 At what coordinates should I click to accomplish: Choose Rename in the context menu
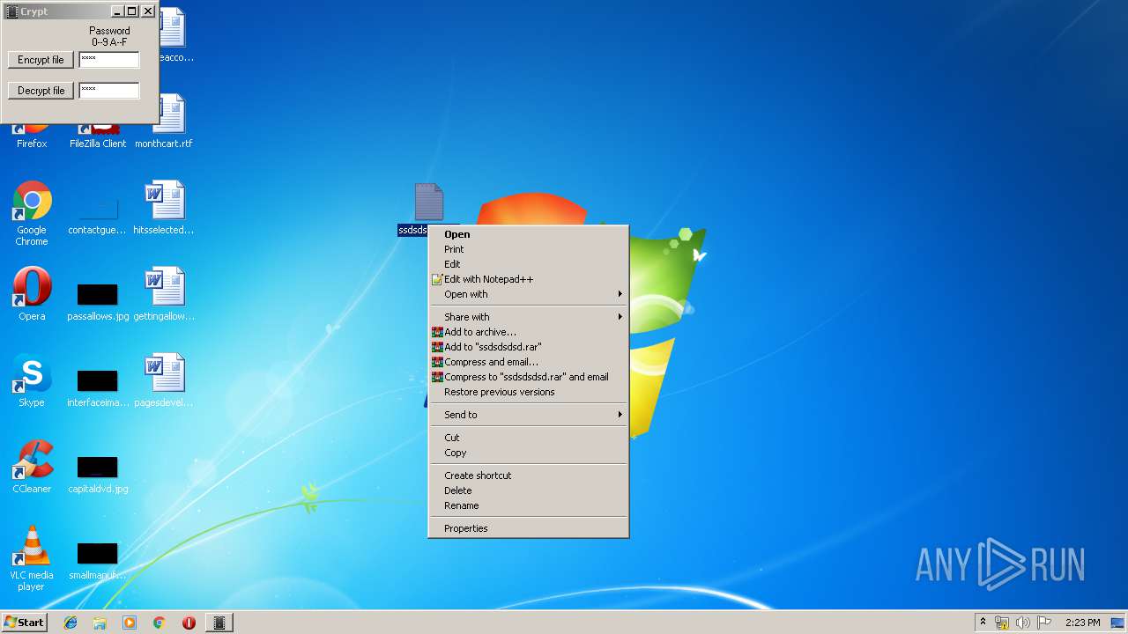(529, 505)
